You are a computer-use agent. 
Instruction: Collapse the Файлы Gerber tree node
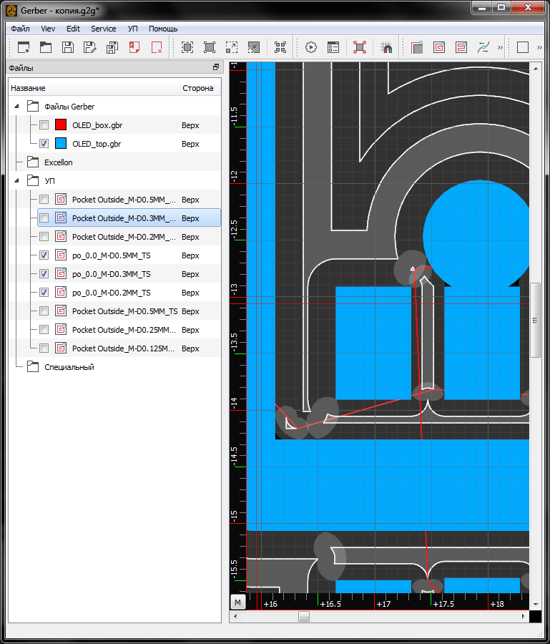pos(17,107)
